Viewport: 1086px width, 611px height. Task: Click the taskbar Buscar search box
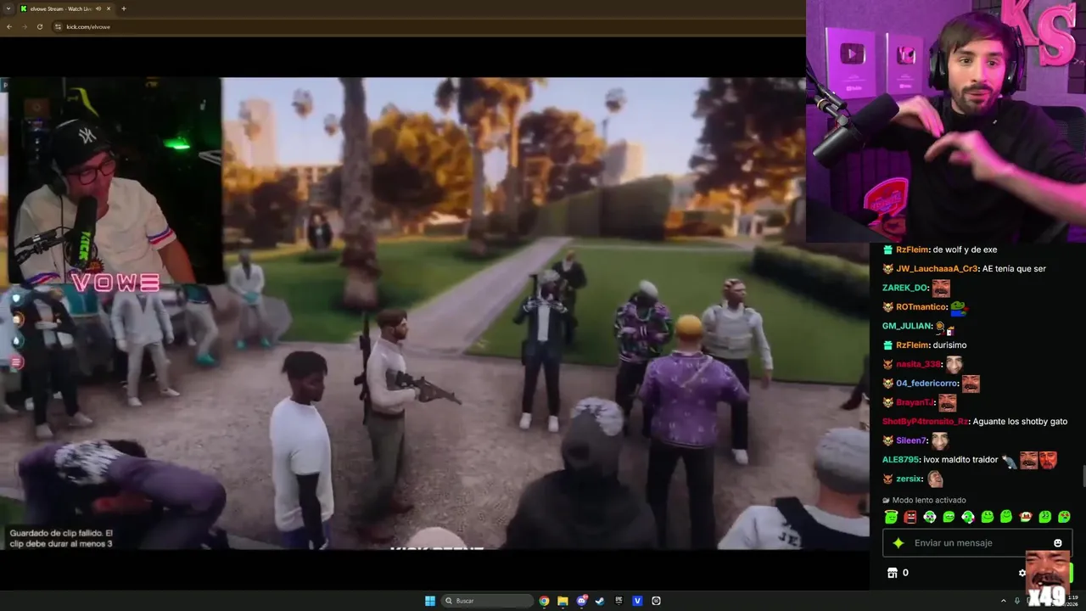click(x=487, y=601)
